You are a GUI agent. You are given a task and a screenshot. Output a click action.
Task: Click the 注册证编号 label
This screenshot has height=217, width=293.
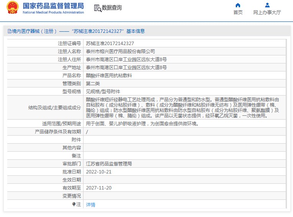coord(69,44)
